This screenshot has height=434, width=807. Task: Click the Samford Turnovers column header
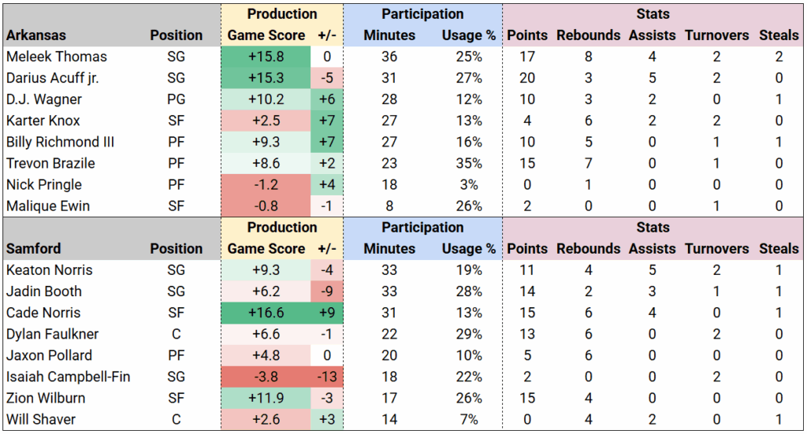point(717,249)
